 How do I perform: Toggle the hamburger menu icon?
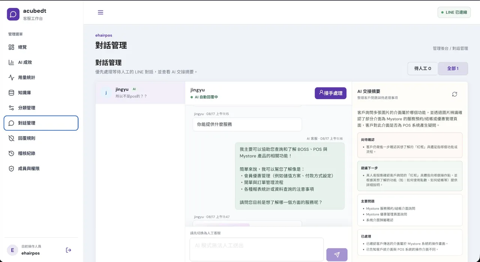click(100, 12)
